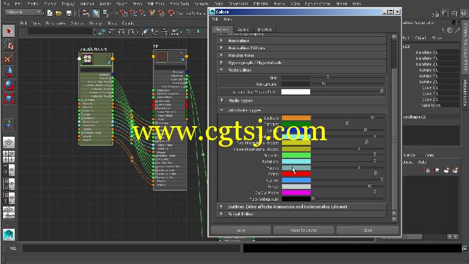Expand the Animation section in Colors
The height and width of the screenshot is (264, 469).
222,40
